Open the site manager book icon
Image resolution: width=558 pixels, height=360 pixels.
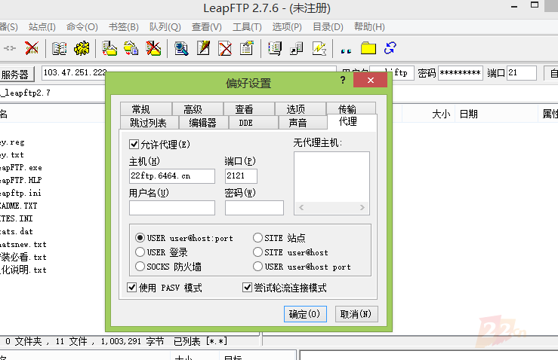59,48
